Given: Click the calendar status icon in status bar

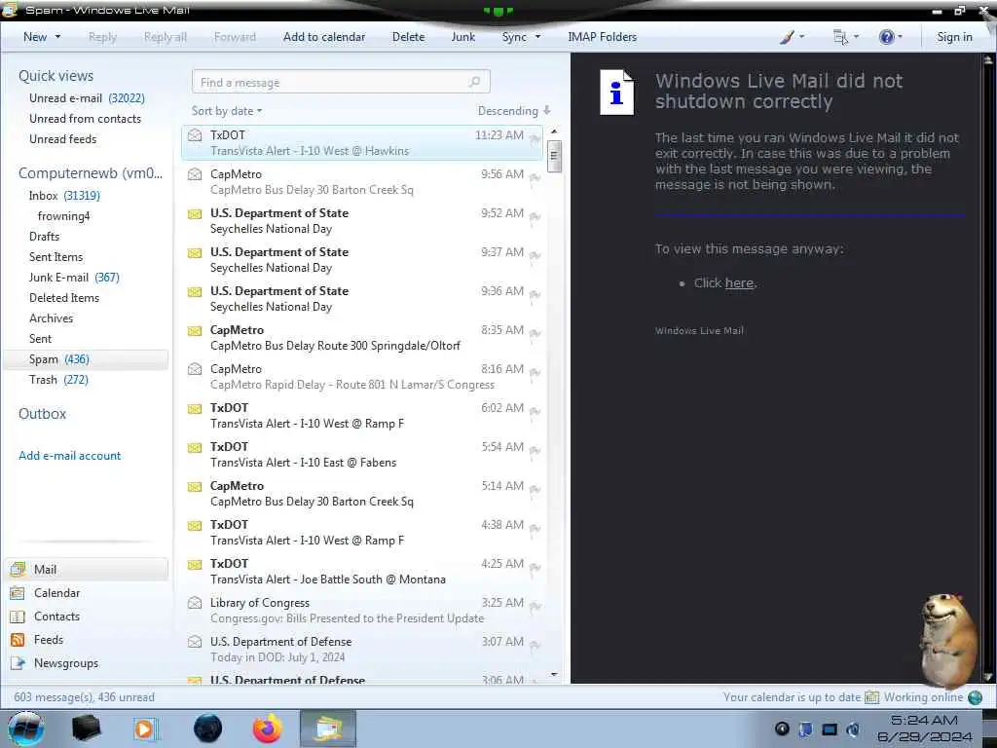Looking at the screenshot, I should [871, 697].
